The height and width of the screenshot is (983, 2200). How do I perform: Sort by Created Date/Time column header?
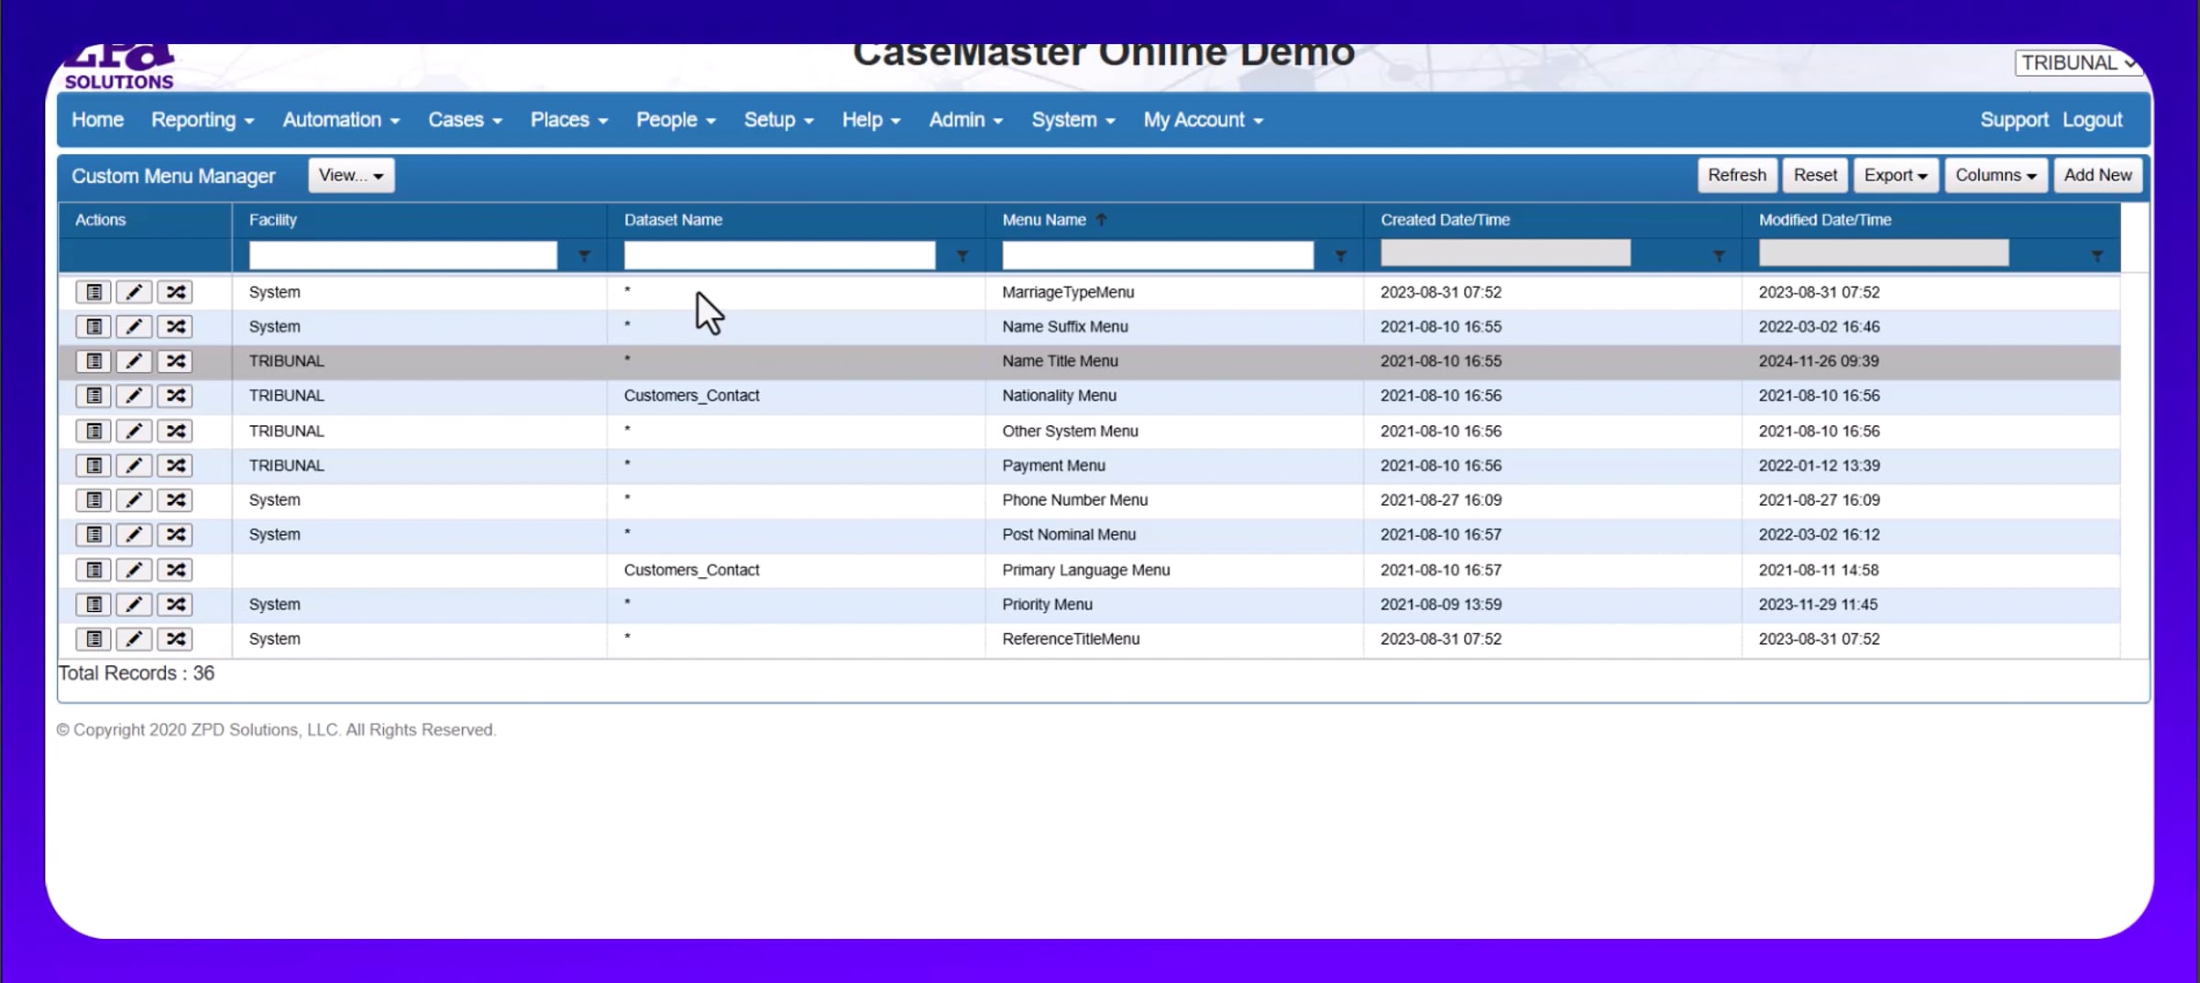pos(1445,220)
